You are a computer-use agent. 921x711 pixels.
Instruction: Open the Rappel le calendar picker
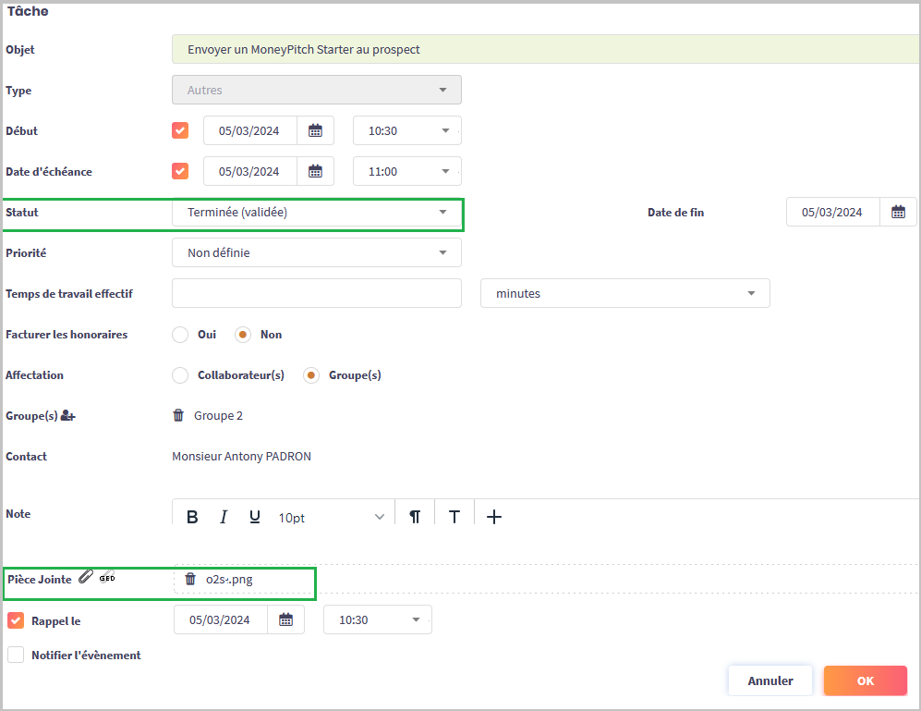(x=285, y=620)
